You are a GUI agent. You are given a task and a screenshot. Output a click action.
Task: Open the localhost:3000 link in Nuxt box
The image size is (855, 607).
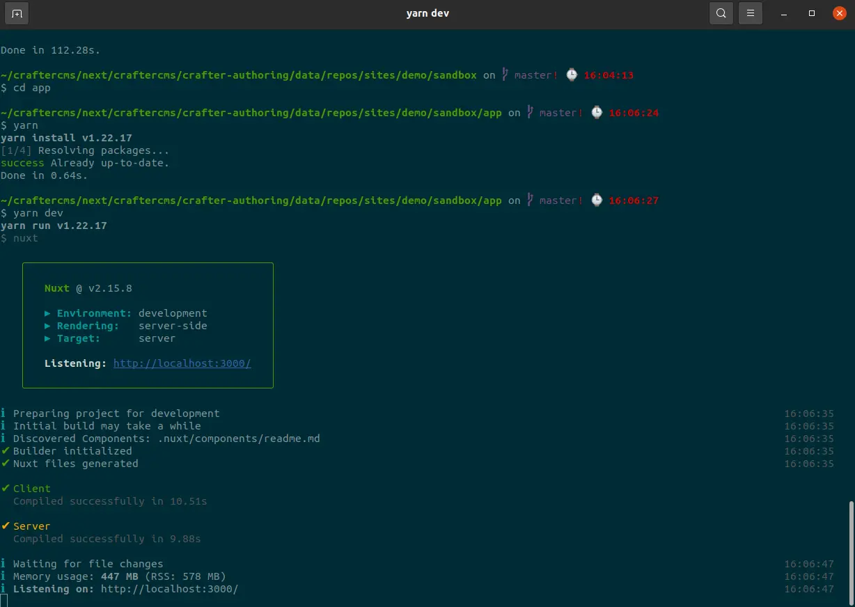pyautogui.click(x=182, y=363)
